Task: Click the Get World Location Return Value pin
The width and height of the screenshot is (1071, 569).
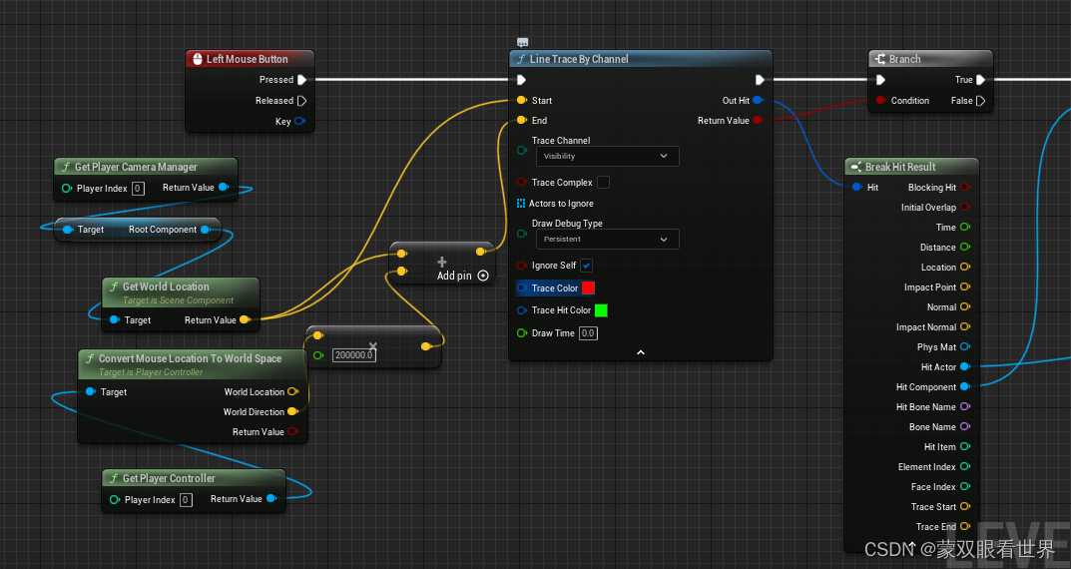Action: point(245,319)
